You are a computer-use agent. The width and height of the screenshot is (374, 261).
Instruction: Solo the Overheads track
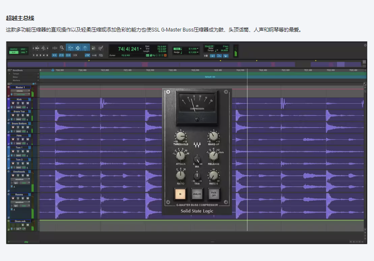(23, 175)
